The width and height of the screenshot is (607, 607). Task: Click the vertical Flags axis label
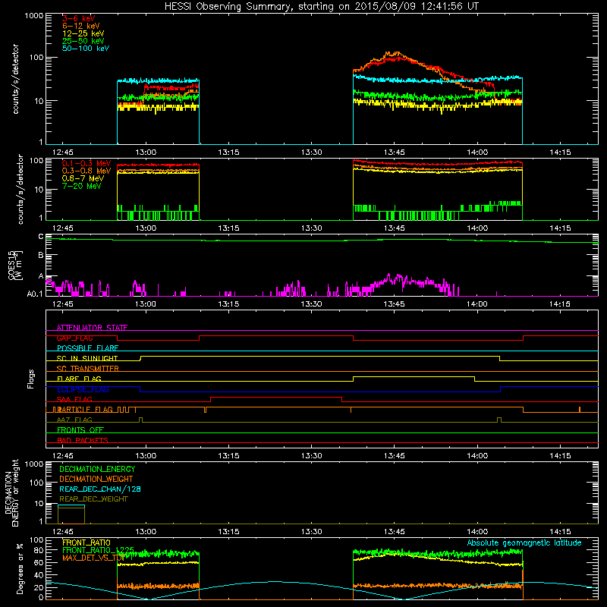pyautogui.click(x=30, y=379)
